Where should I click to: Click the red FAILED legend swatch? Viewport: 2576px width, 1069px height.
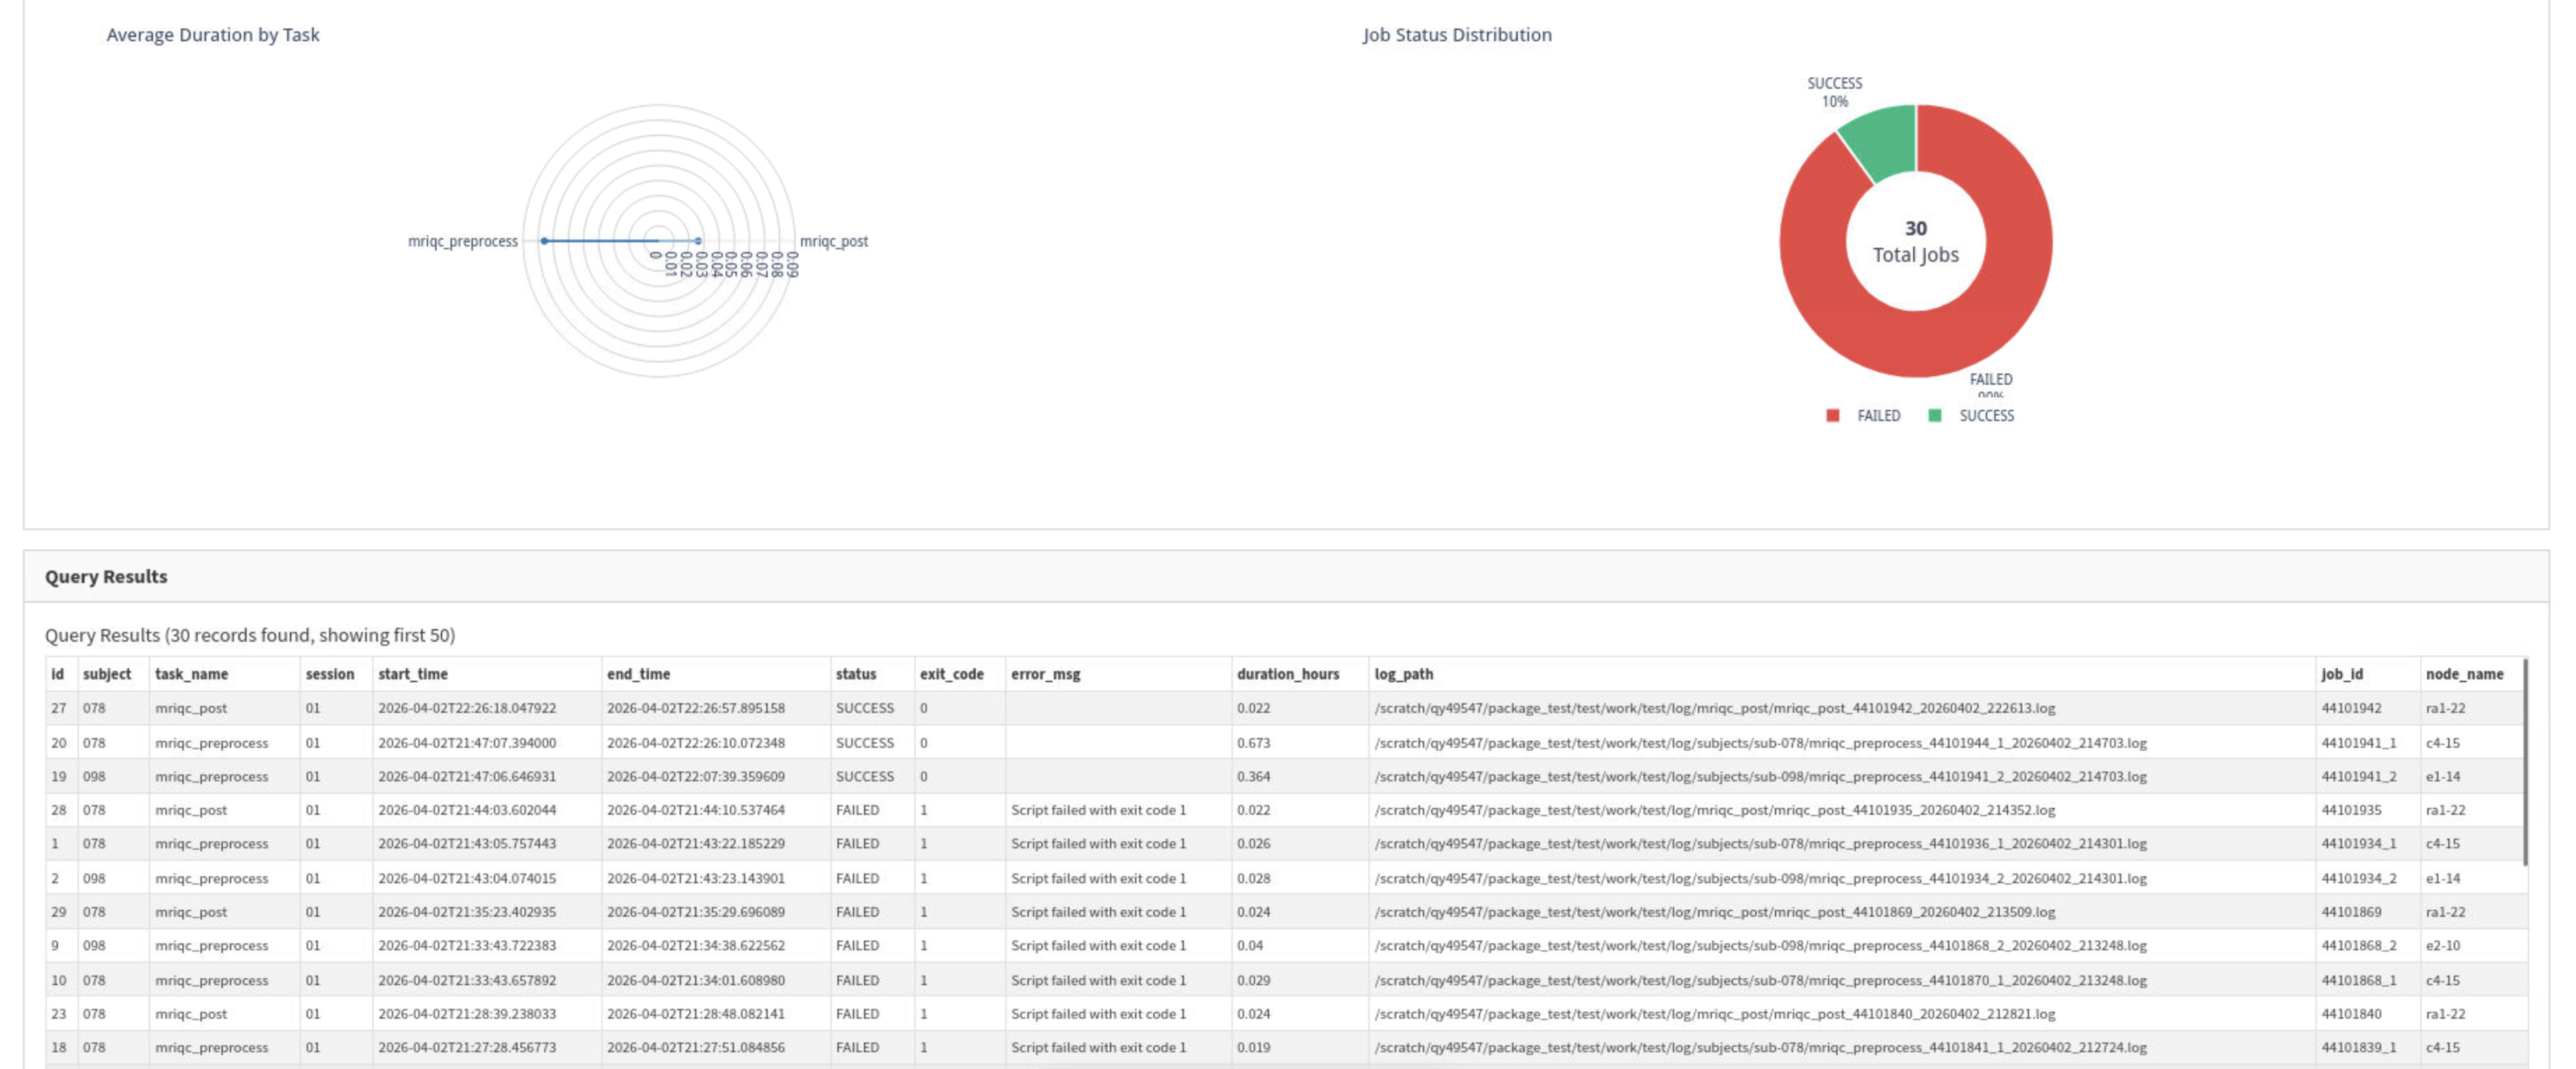click(x=1832, y=415)
